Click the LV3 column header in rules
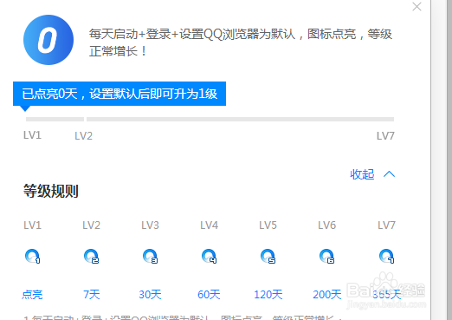The height and width of the screenshot is (320, 452). 150,225
